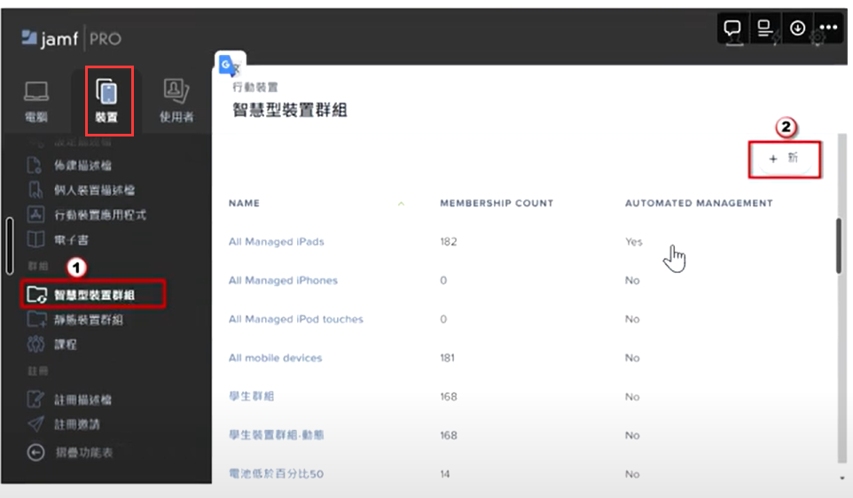Sort by AUTOMATED MANAGEMENT column
This screenshot has height=498, width=853.
pos(699,203)
